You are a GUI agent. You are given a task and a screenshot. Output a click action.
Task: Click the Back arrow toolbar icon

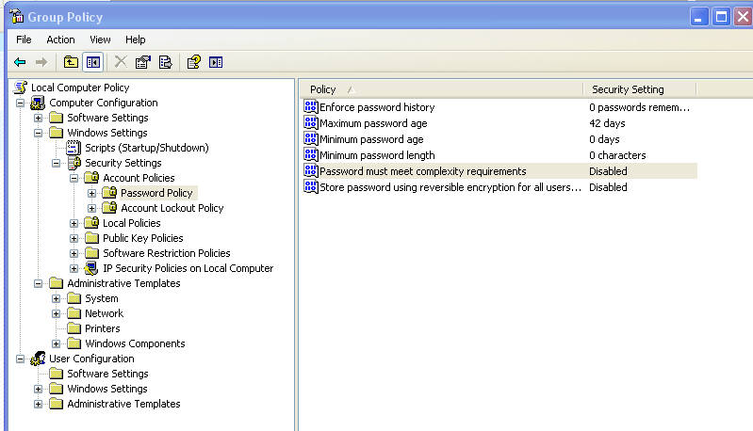[x=20, y=62]
